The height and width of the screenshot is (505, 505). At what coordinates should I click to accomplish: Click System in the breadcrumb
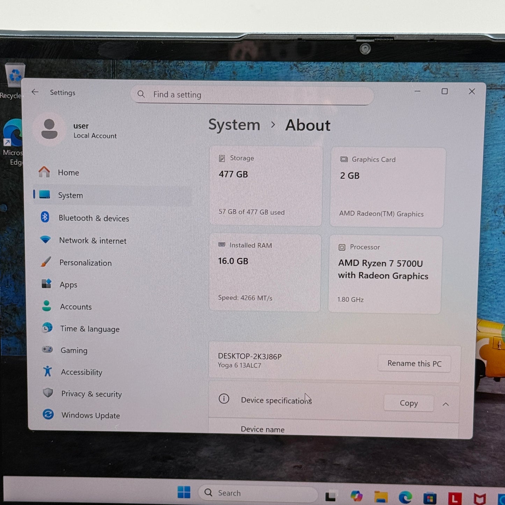(x=234, y=125)
